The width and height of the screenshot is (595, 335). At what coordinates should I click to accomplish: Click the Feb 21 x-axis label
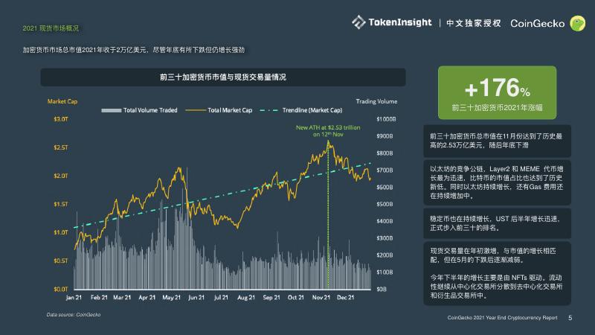click(x=99, y=297)
